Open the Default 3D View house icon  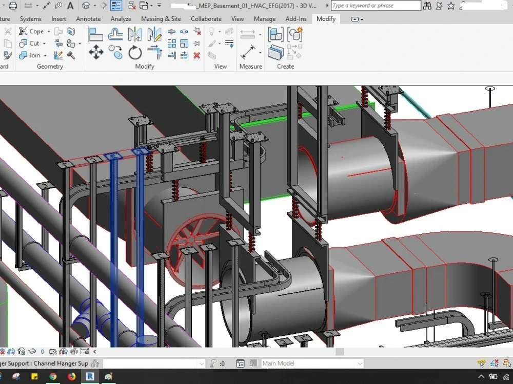[x=86, y=6]
